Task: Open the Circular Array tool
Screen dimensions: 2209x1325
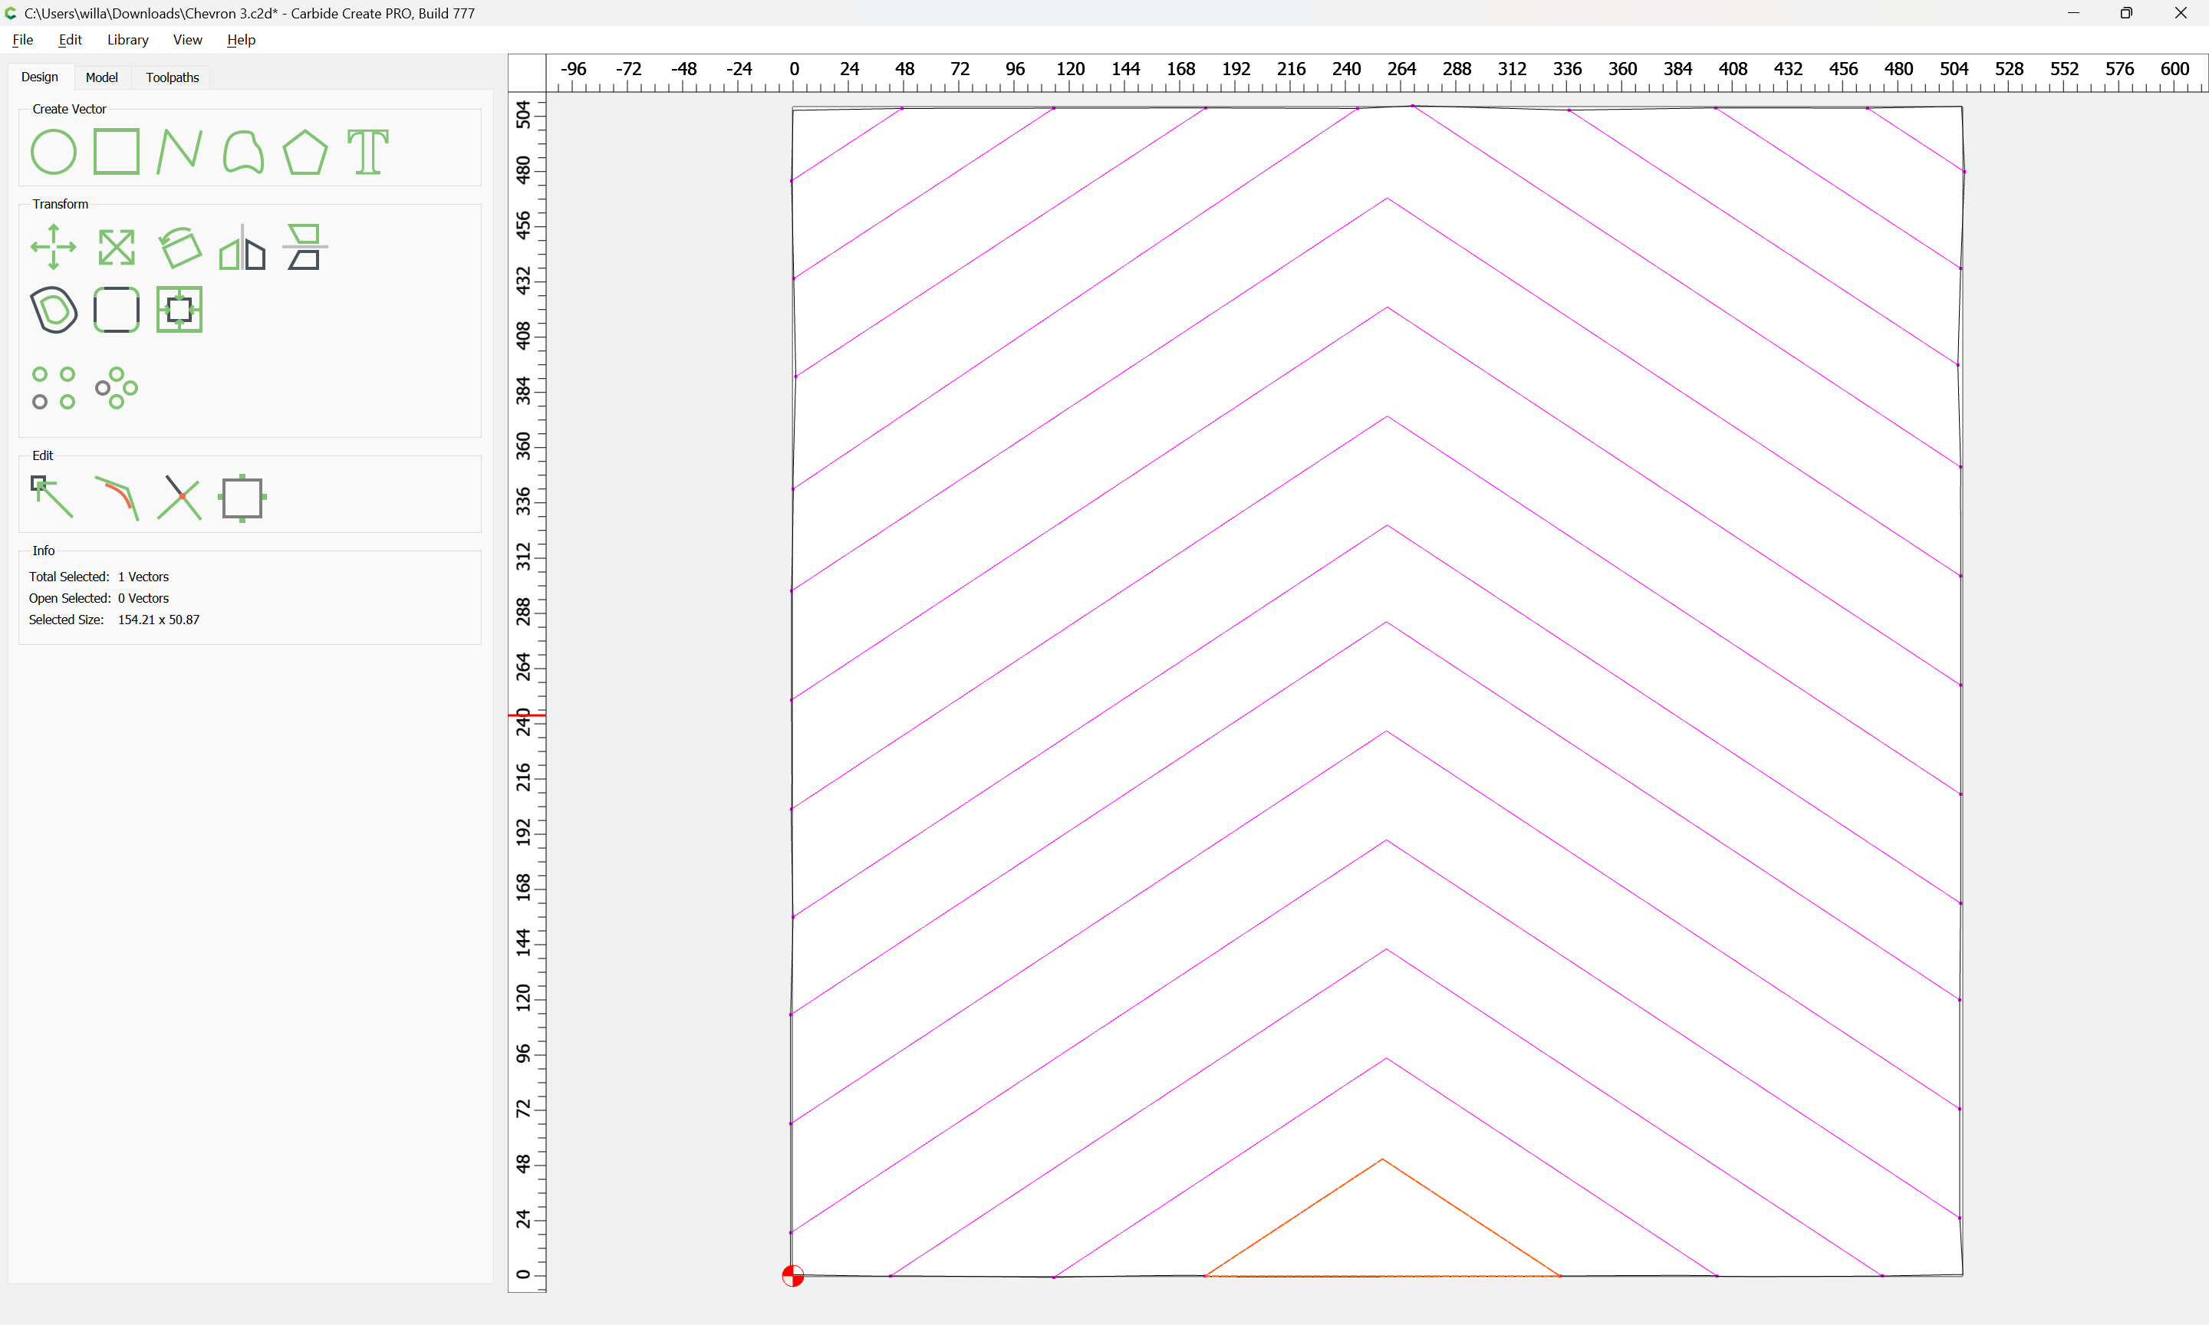Action: pos(116,389)
